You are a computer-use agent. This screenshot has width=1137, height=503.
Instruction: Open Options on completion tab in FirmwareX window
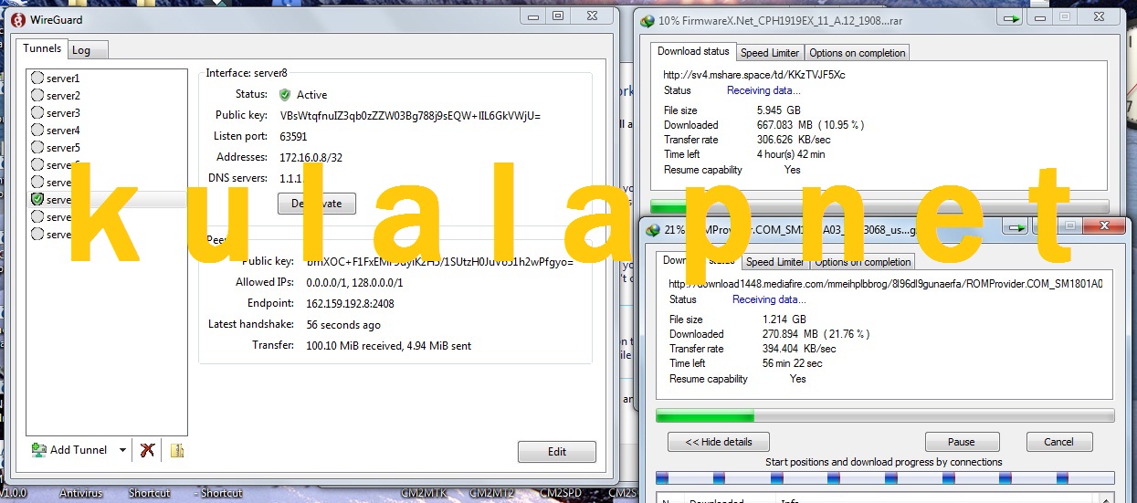pos(857,53)
